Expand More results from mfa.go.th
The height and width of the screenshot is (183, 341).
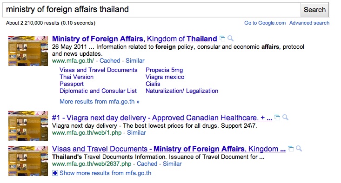[100, 101]
